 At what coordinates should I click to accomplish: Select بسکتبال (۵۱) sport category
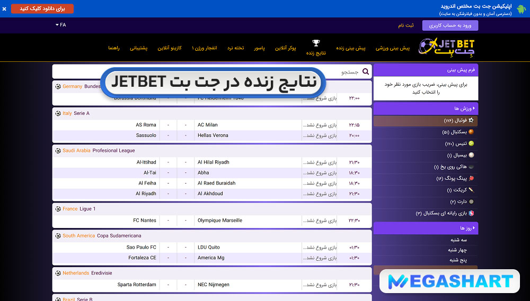click(x=426, y=132)
